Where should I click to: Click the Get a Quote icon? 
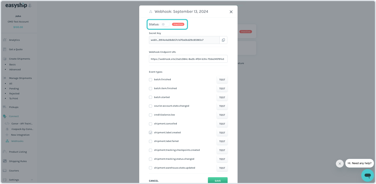point(5,49)
